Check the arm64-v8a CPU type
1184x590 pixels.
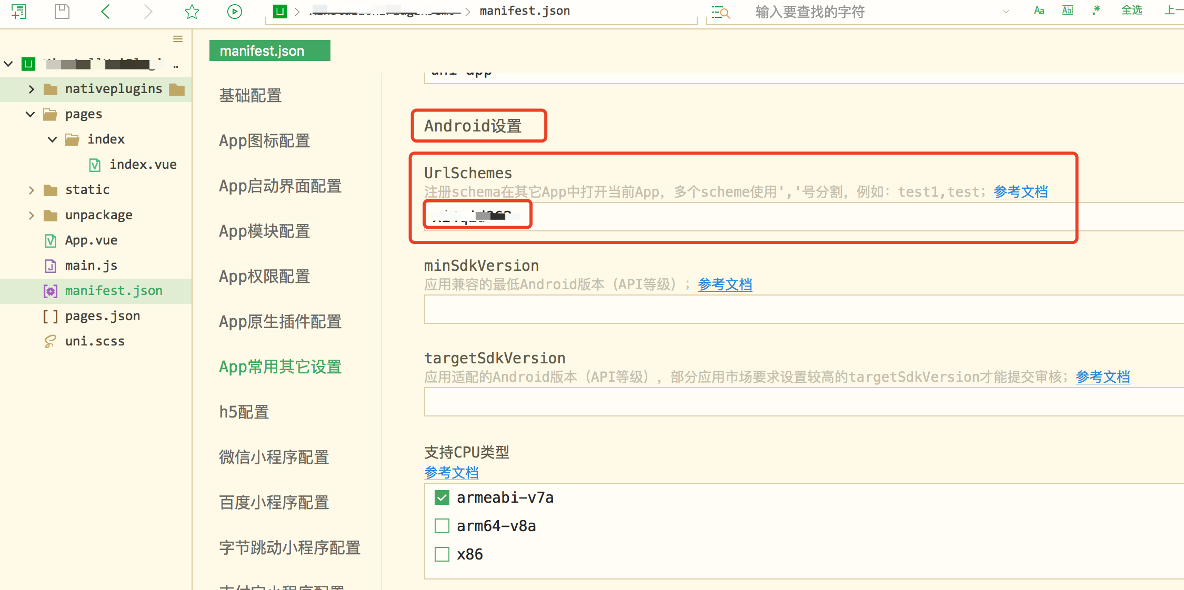coord(442,525)
